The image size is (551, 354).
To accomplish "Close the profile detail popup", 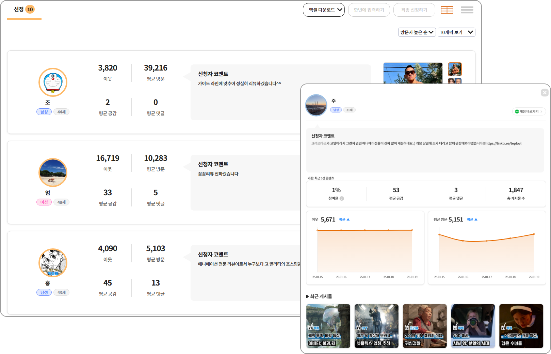I will (x=545, y=93).
